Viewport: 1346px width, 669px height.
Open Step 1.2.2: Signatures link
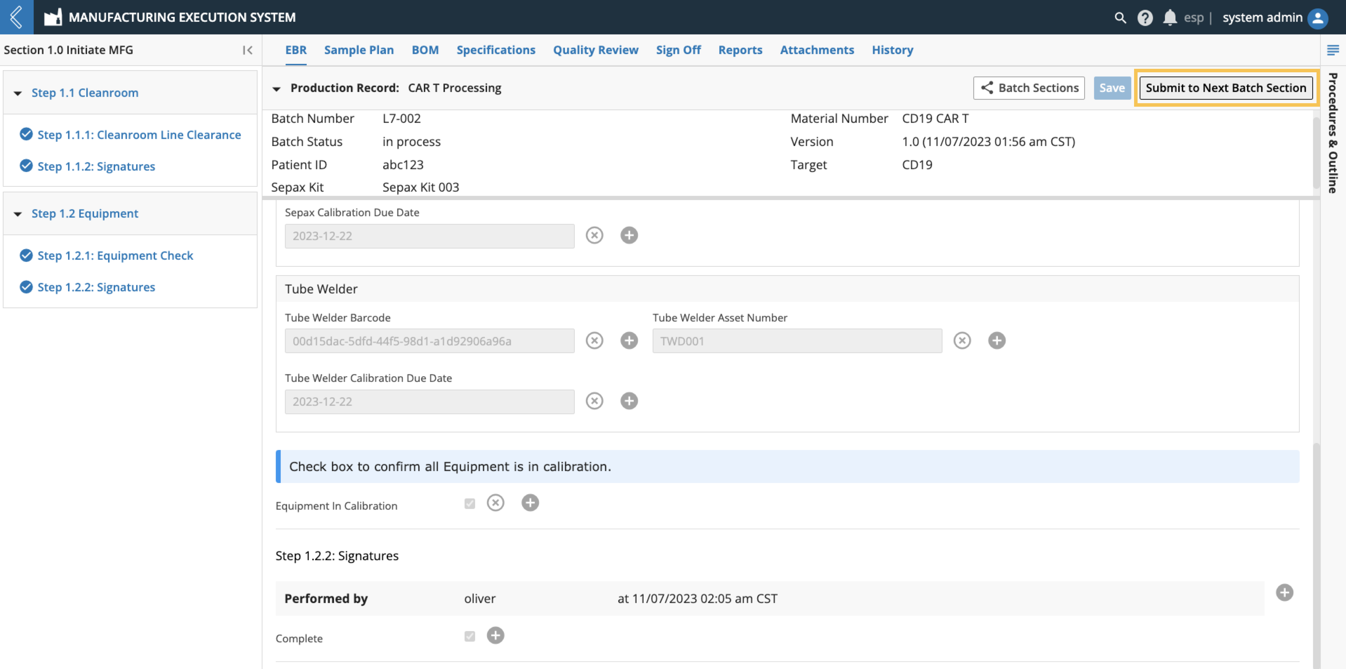pyautogui.click(x=96, y=287)
